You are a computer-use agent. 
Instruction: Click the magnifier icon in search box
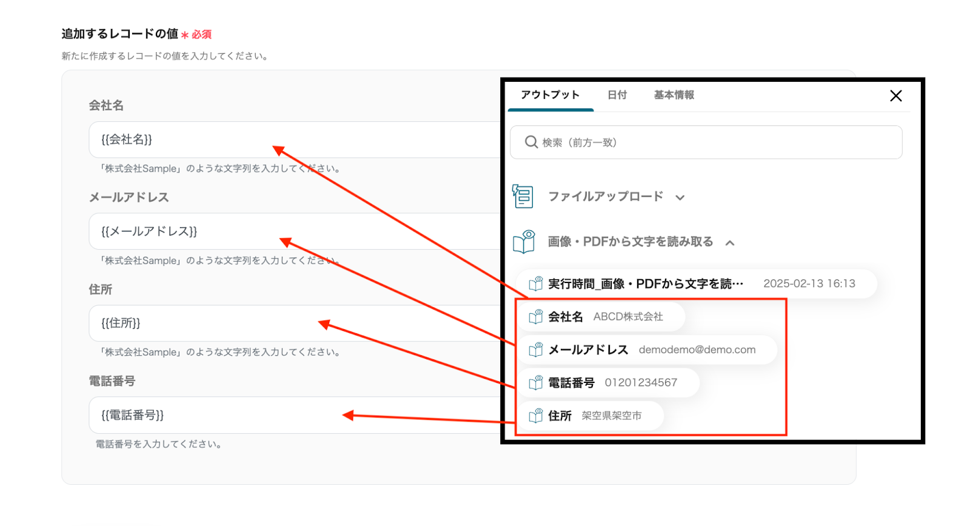(531, 142)
